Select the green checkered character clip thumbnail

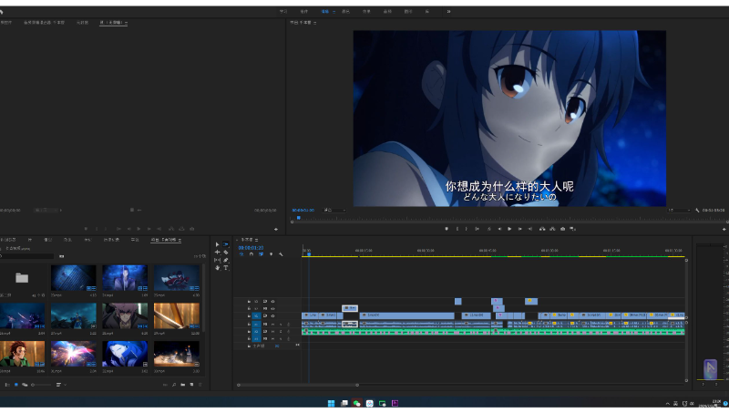(22, 354)
